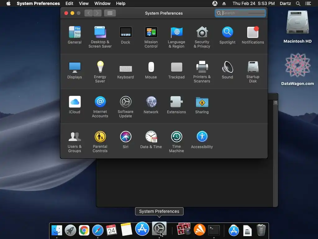Open the System Preferences app menu

click(x=38, y=3)
